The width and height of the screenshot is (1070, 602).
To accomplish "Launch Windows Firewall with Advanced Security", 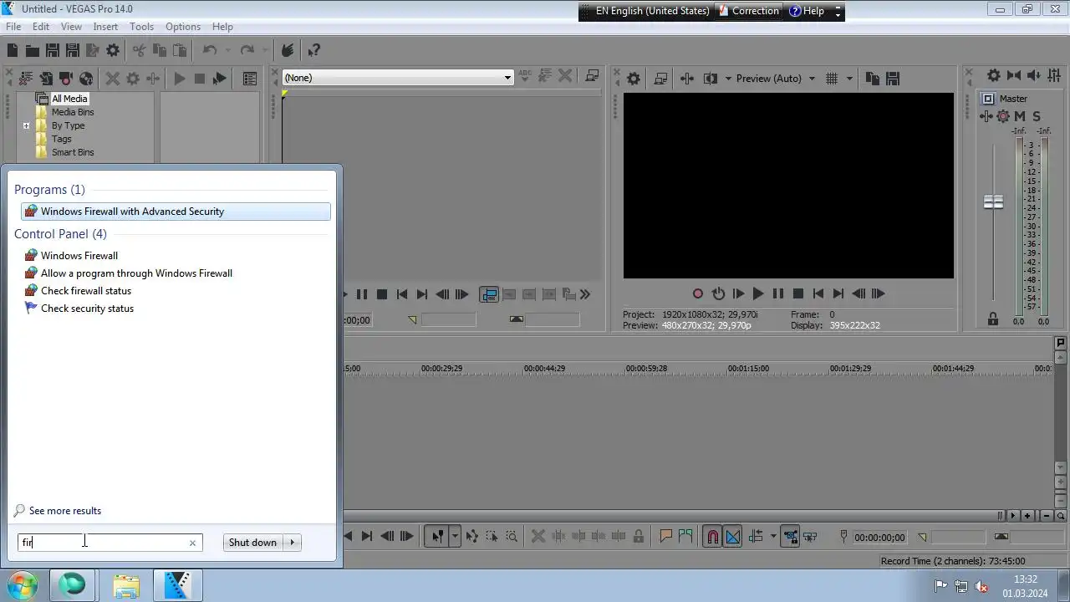I will coord(176,212).
